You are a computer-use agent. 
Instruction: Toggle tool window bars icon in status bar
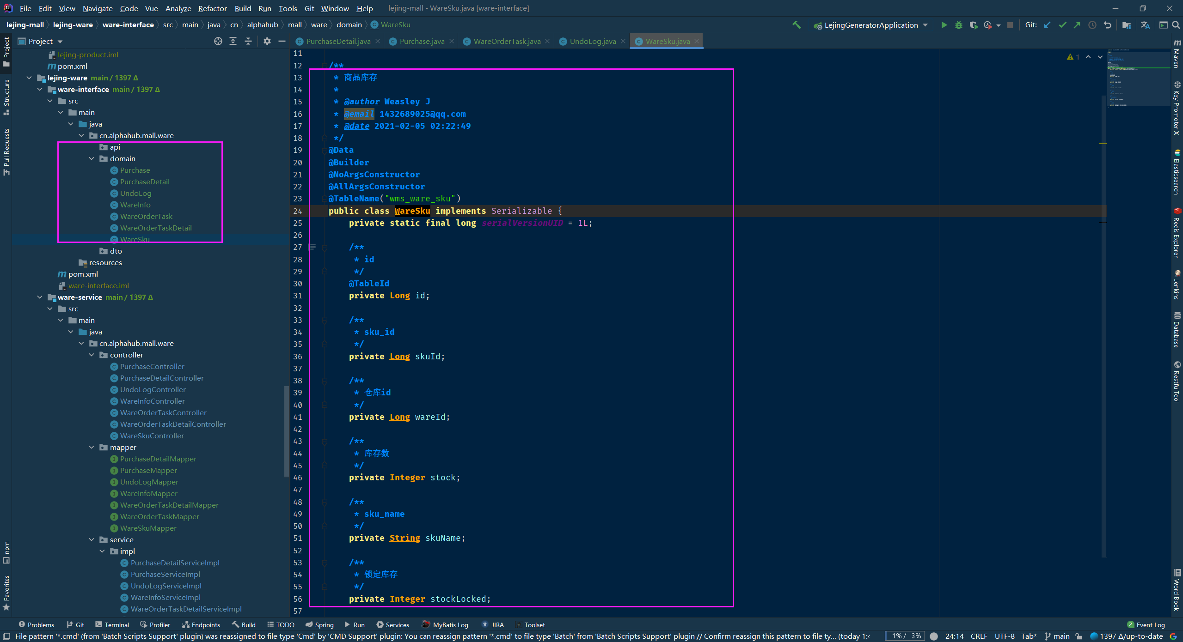[6, 636]
